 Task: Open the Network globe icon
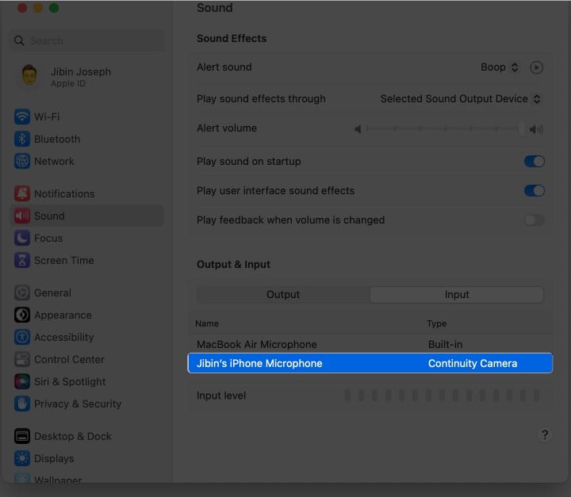(x=22, y=161)
